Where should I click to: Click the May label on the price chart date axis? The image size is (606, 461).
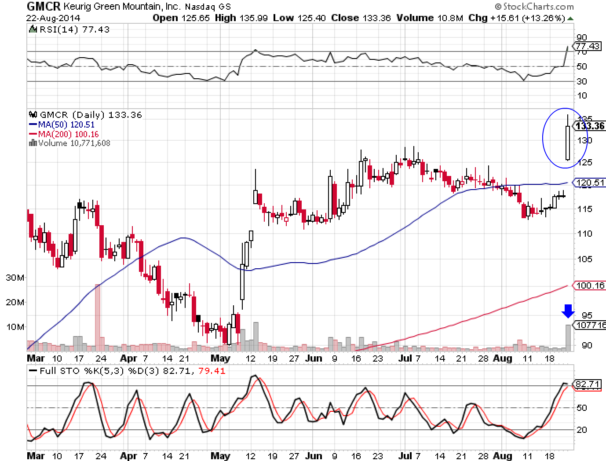220,358
